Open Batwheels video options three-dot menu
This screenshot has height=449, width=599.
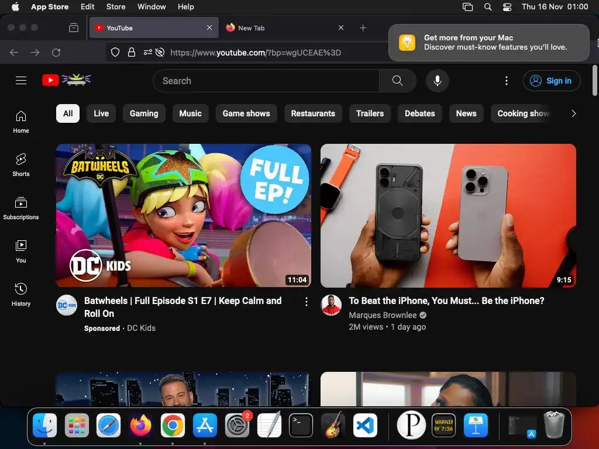pos(307,302)
